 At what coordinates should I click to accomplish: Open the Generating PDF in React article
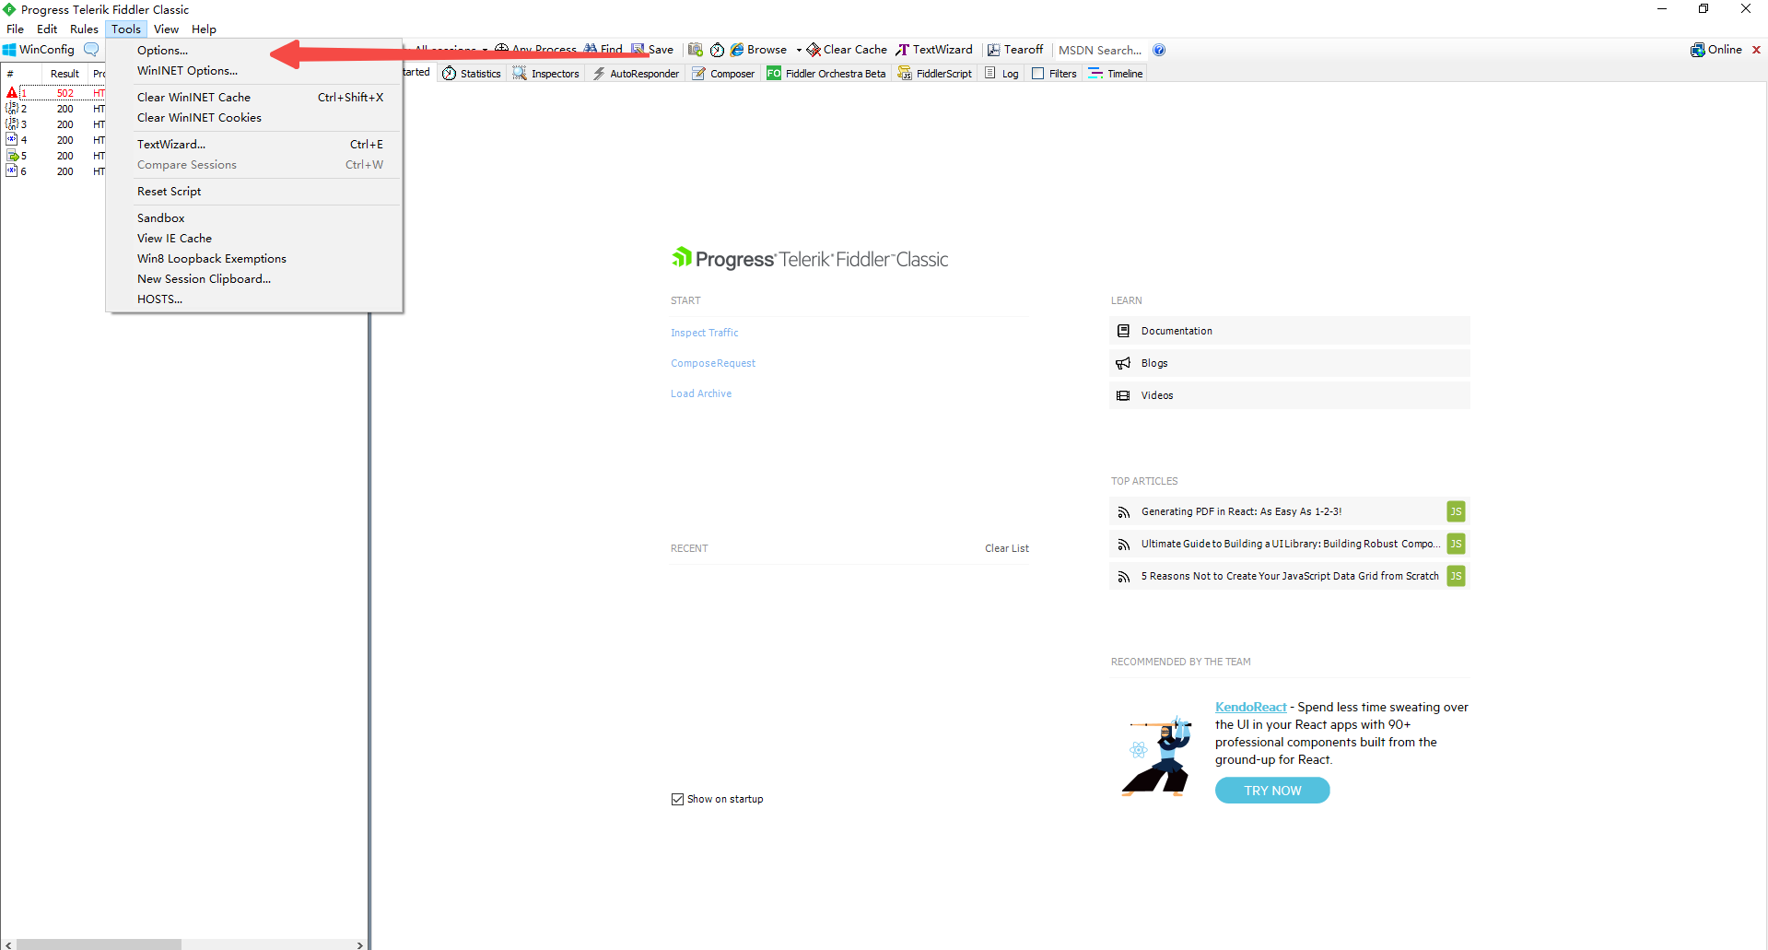pos(1290,511)
